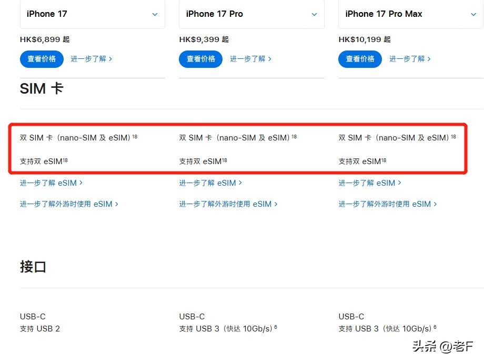Viewport: 484px width, 363px height.
Task: Click the SIM 卡 section heading
Action: click(42, 88)
